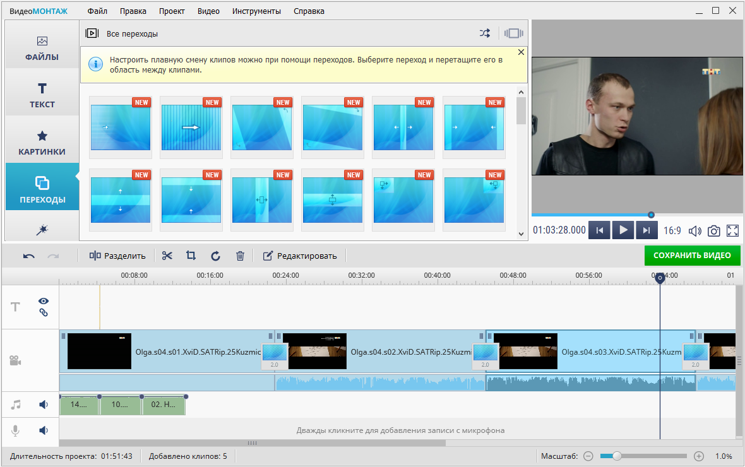Play the video preview

pyautogui.click(x=623, y=230)
